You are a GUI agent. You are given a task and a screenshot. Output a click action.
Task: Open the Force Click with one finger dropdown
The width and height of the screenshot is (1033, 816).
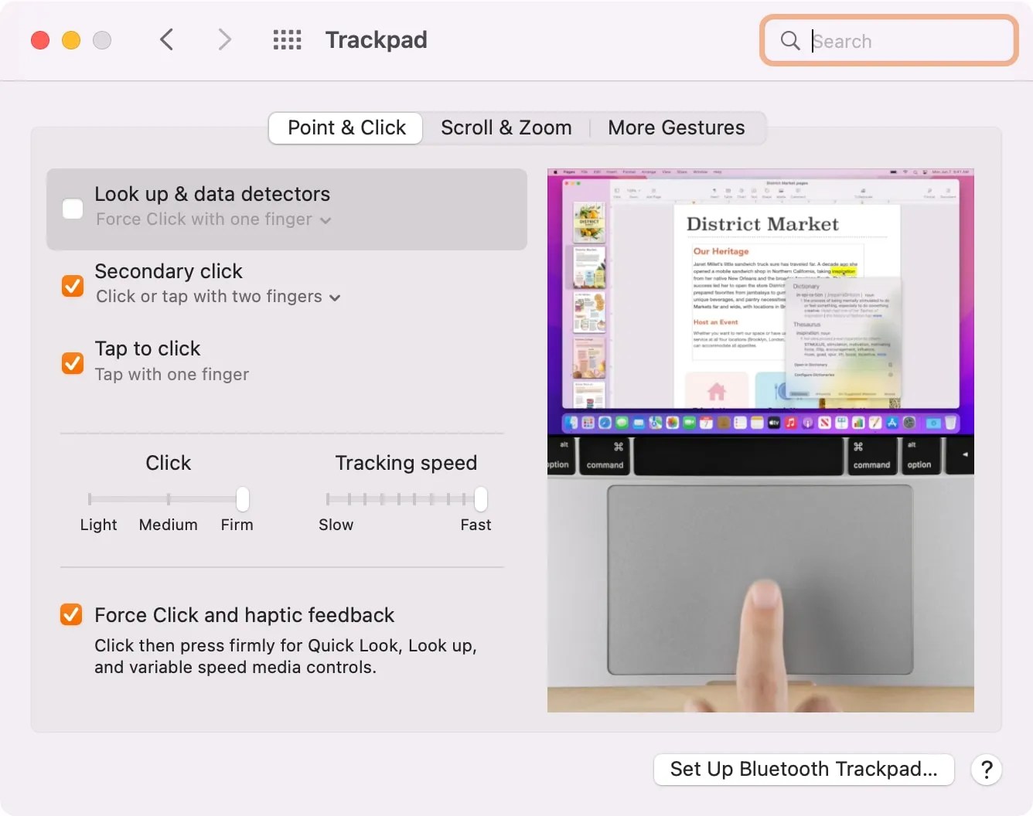tap(324, 220)
